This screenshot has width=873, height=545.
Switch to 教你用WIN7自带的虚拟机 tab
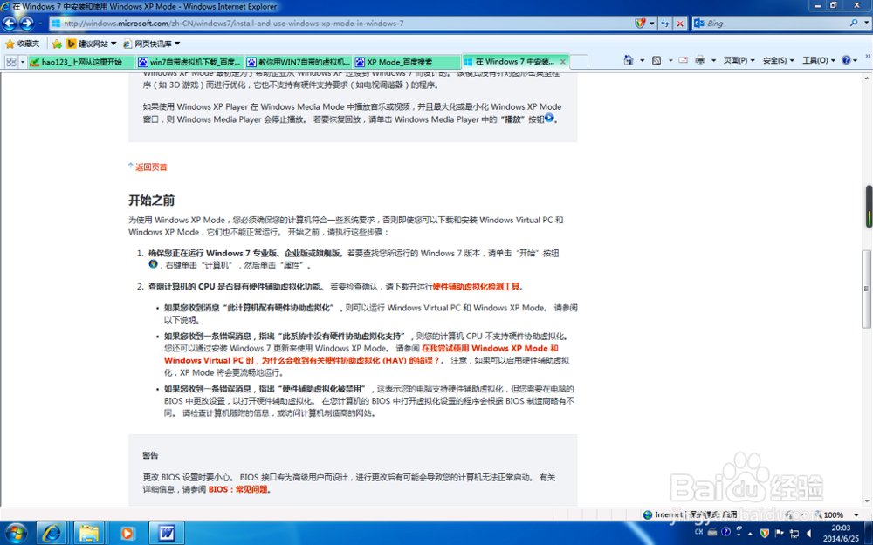tap(299, 62)
